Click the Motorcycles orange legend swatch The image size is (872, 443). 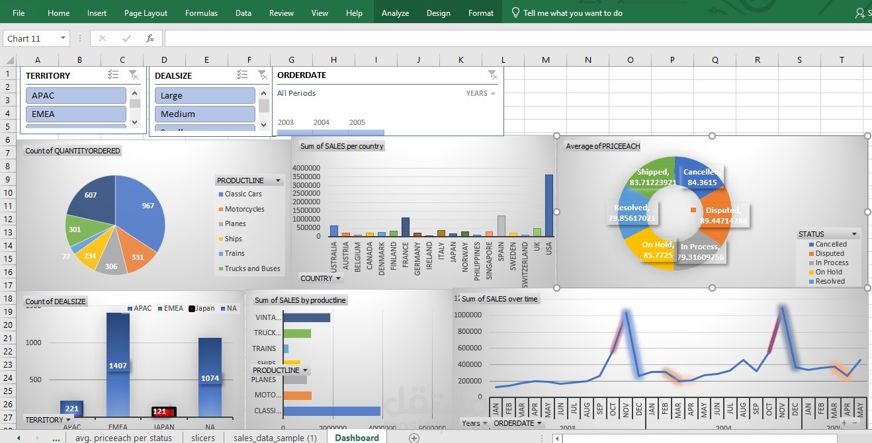220,209
